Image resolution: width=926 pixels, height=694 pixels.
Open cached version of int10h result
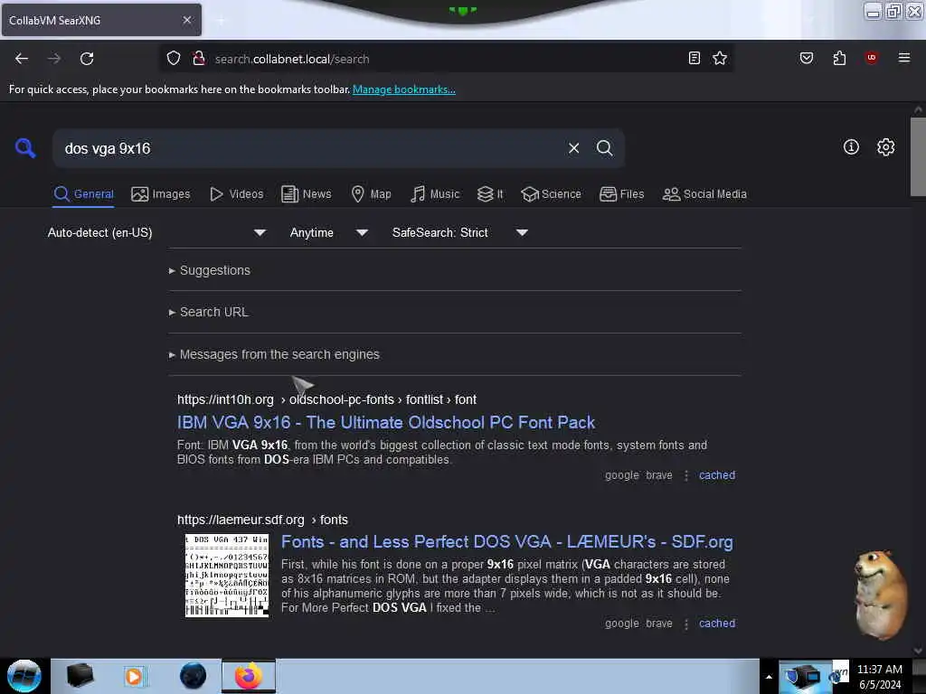(x=717, y=475)
